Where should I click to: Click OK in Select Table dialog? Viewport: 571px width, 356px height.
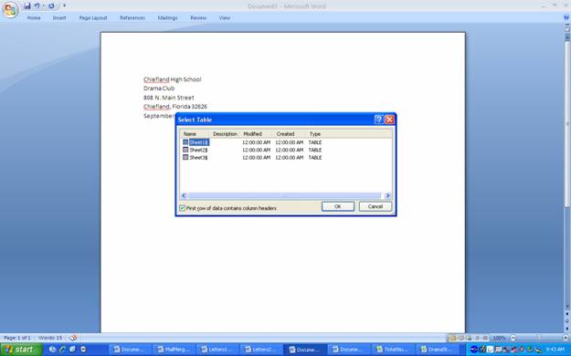click(x=337, y=206)
